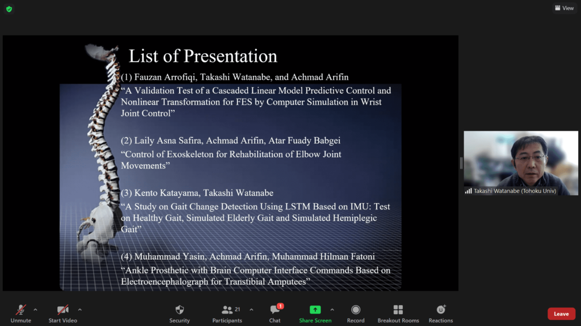Screen dimensions: 581x326
Task: Select Takashi Watanabe's video thumbnail
Action: [520, 163]
